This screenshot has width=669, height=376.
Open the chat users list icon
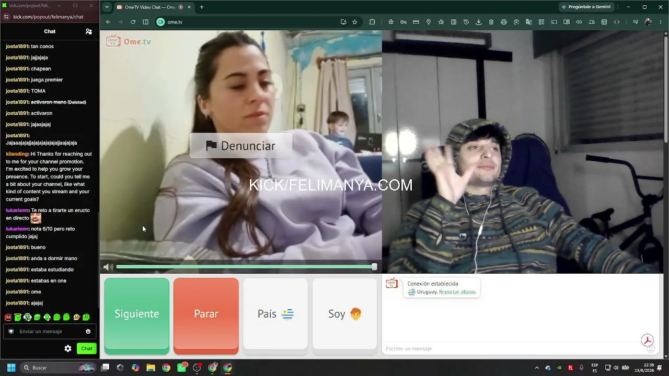coord(89,31)
